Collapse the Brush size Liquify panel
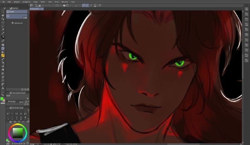The image size is (250, 145). [7, 108]
